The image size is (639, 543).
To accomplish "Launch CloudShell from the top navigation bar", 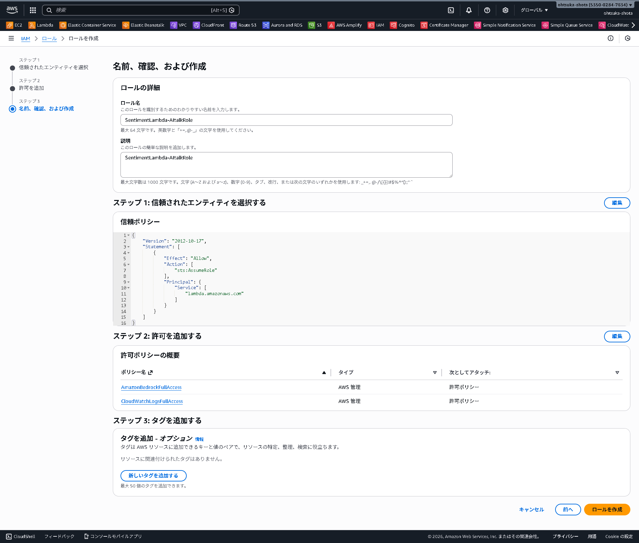I will (451, 10).
